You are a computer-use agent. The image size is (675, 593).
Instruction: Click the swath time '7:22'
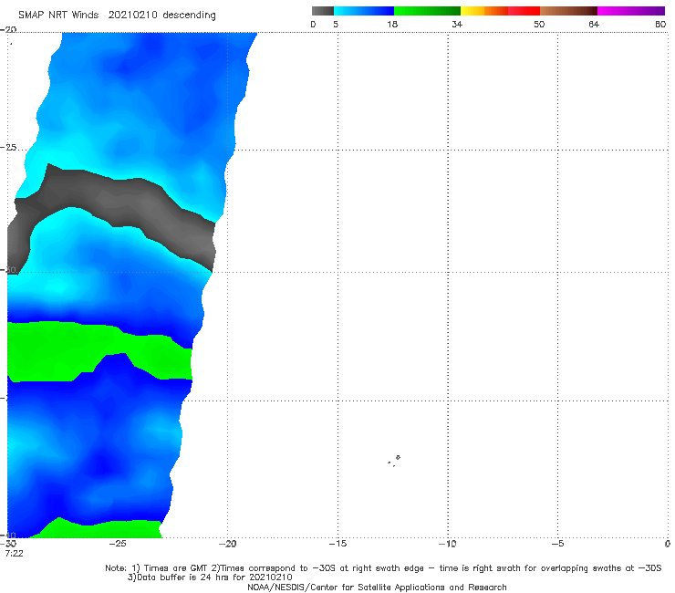15,554
